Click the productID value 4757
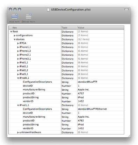Image resolution: width=138 pixels, height=145 pixels. (81, 94)
